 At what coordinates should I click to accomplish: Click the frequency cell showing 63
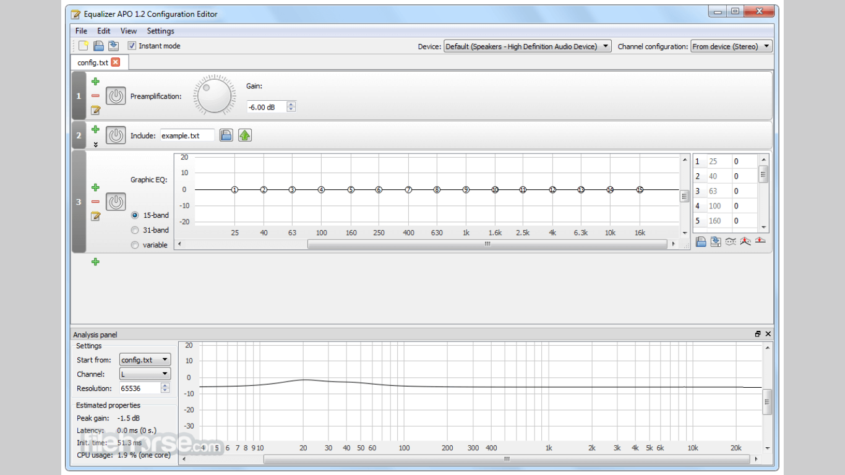click(719, 191)
